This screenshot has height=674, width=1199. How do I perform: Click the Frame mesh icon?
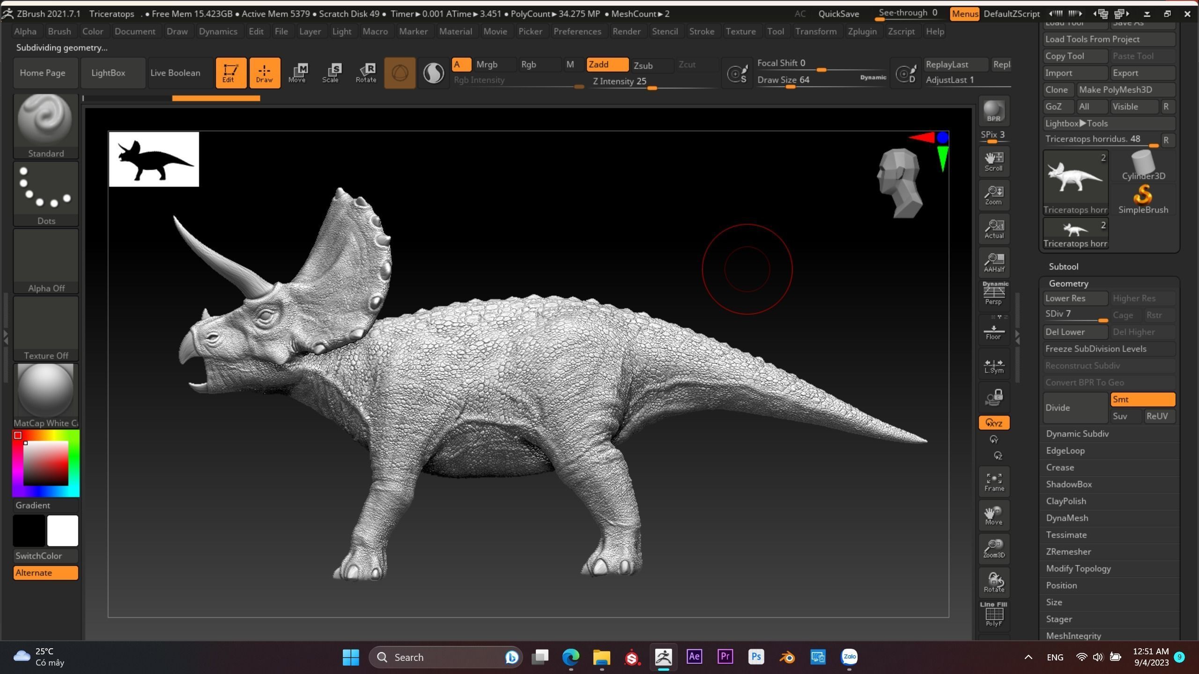coord(993,482)
